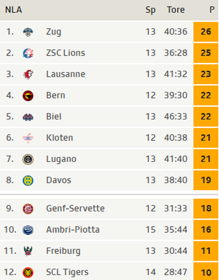Click the NLA table header label

tap(14, 10)
